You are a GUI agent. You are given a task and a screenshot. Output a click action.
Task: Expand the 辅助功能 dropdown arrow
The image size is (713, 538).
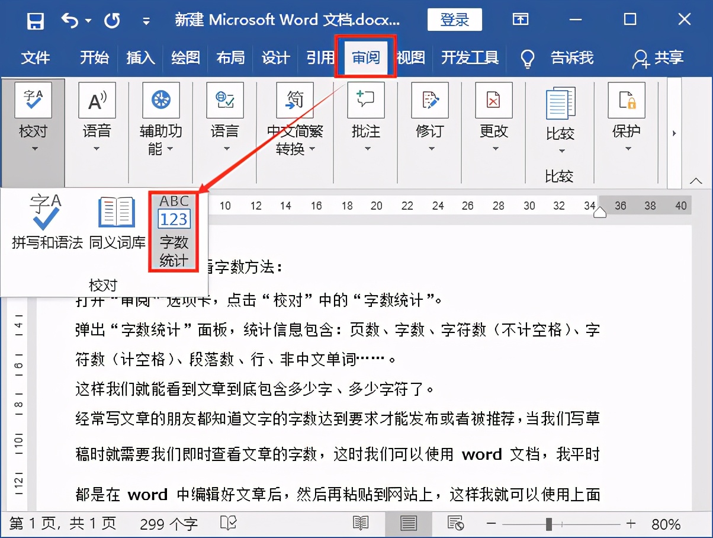170,149
